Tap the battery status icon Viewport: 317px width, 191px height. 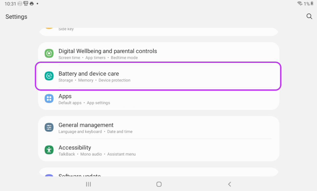point(312,4)
